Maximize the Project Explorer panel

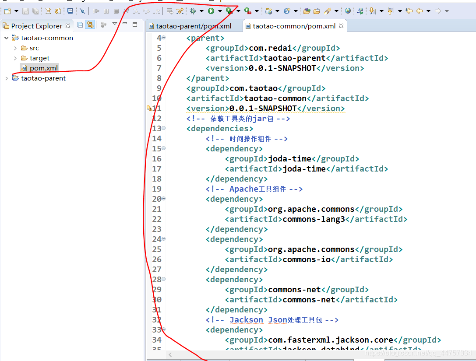135,24
